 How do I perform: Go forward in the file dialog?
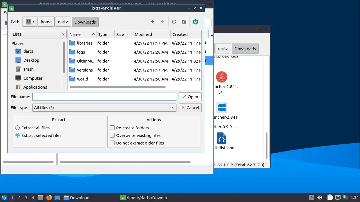[162, 22]
